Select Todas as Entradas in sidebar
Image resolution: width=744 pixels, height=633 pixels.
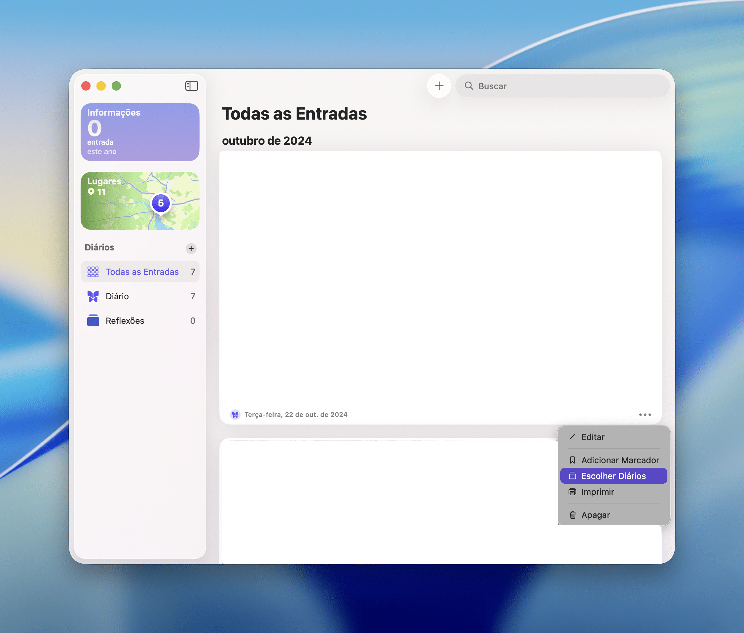tap(142, 272)
